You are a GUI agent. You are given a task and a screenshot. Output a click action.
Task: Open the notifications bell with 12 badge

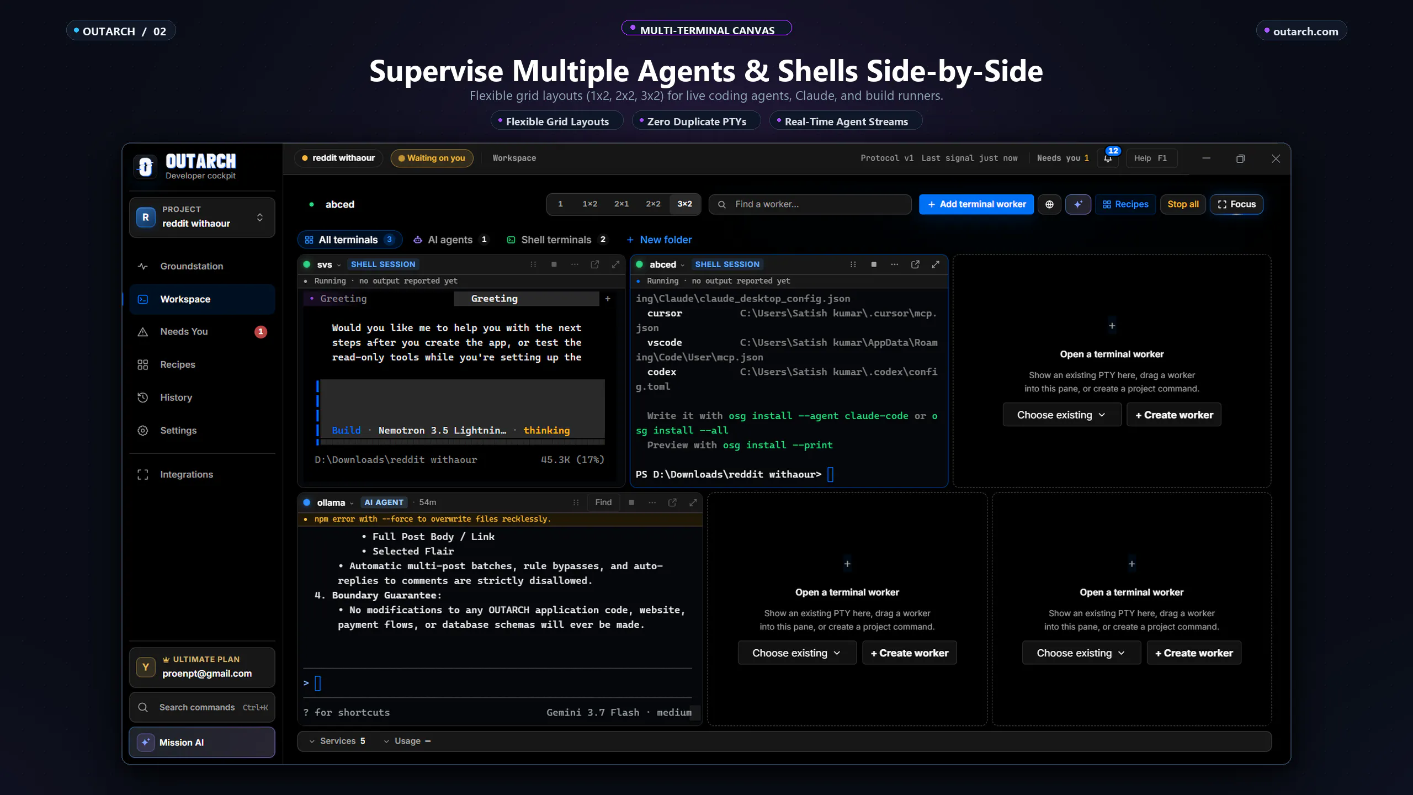(x=1108, y=158)
